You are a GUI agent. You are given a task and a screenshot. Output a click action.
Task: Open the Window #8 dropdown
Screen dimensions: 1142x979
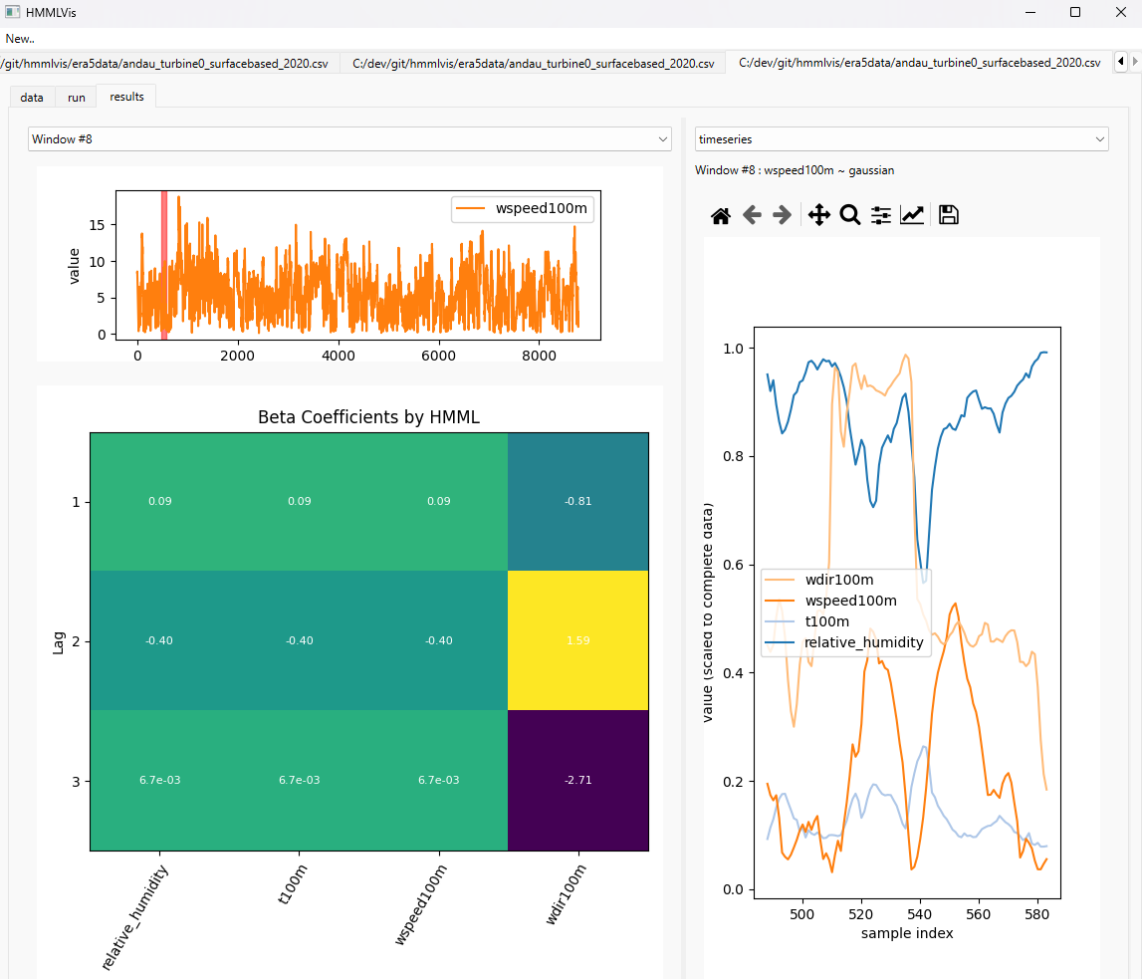[x=349, y=139]
